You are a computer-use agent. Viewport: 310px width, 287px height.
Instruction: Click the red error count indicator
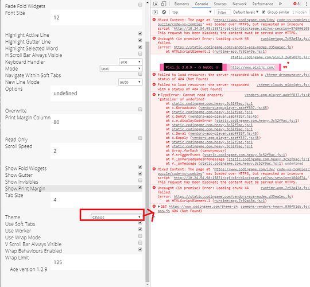(296, 4)
